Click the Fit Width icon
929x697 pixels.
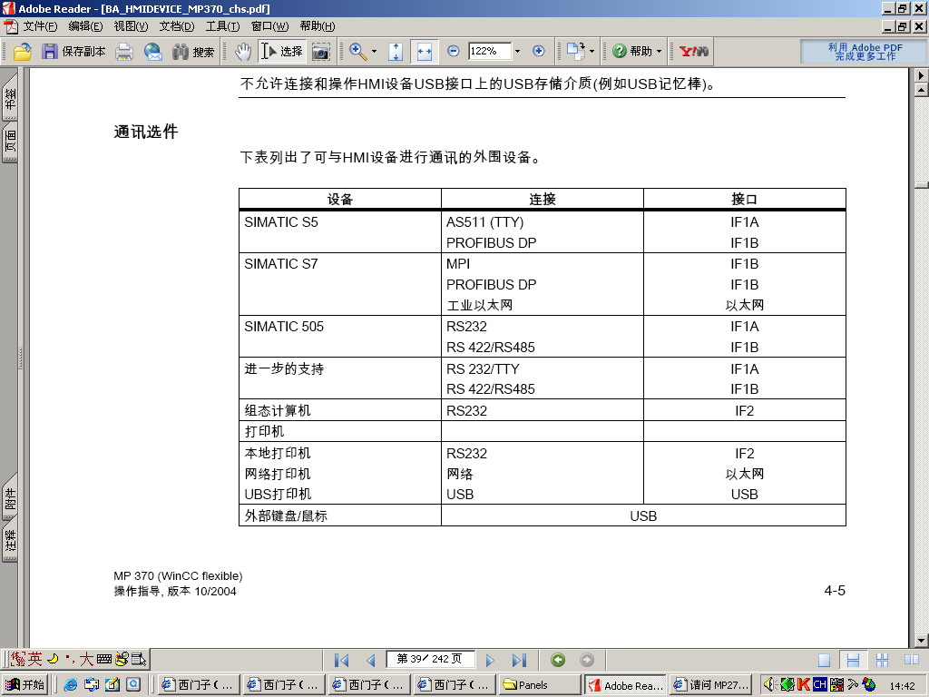(425, 52)
